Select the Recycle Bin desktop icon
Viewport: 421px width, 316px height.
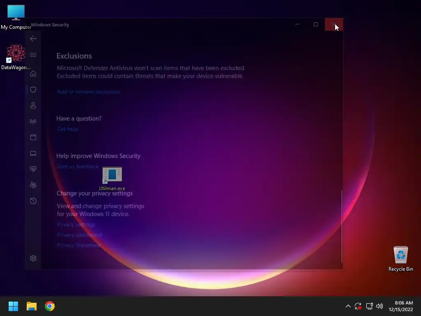pyautogui.click(x=400, y=259)
